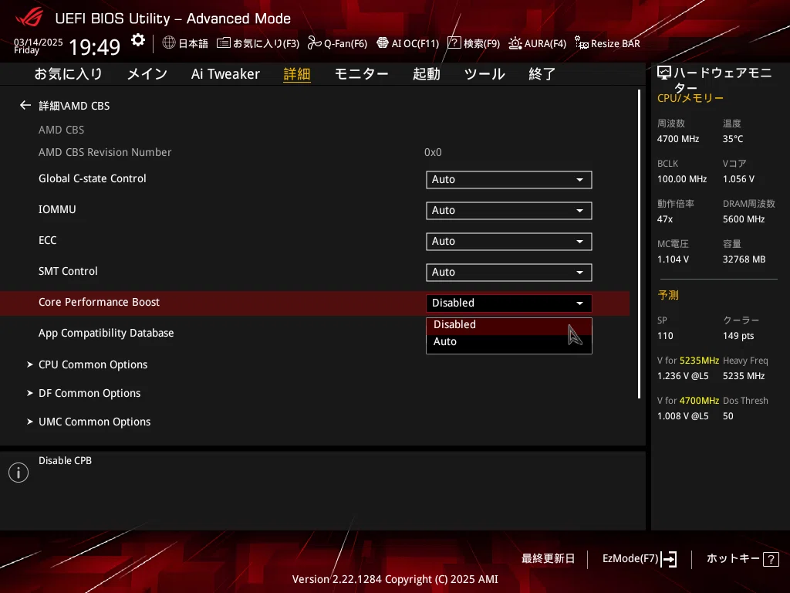Click the AI OC(F11) button label
The height and width of the screenshot is (593, 790).
415,43
